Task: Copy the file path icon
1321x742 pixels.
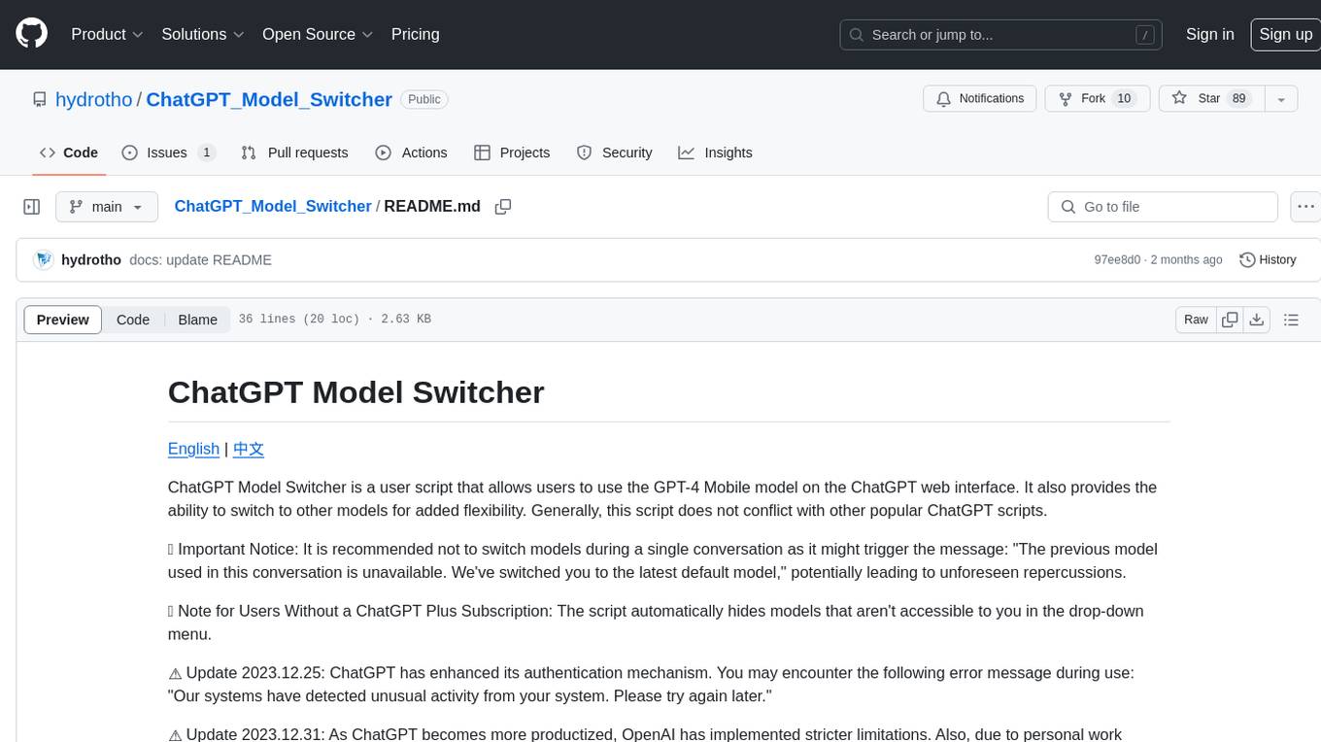Action: (x=503, y=207)
